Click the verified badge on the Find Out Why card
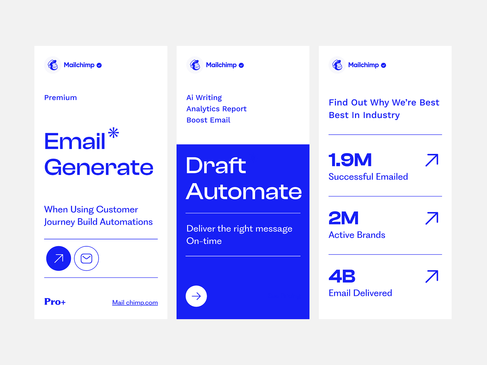The image size is (487, 365). 384,65
